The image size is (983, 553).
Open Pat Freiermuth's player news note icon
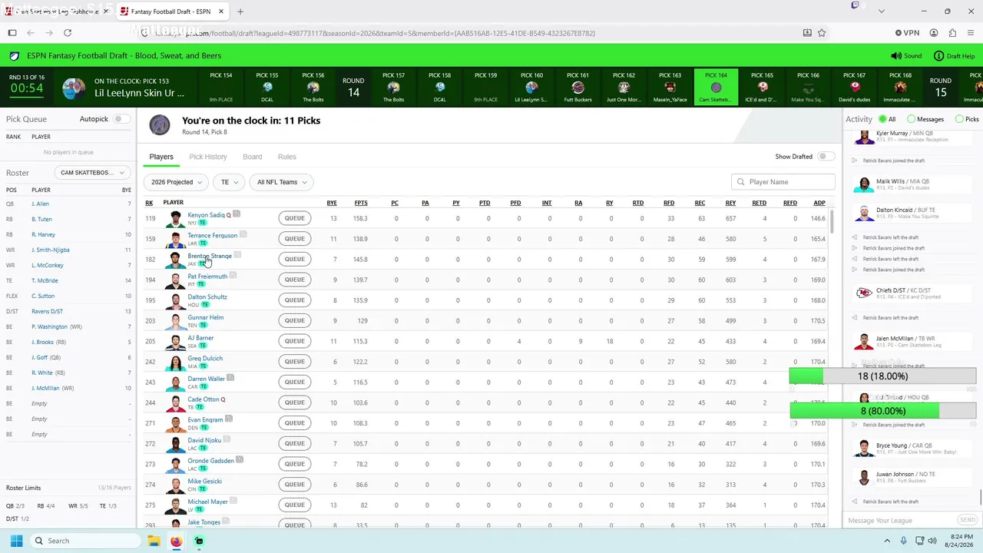(233, 275)
